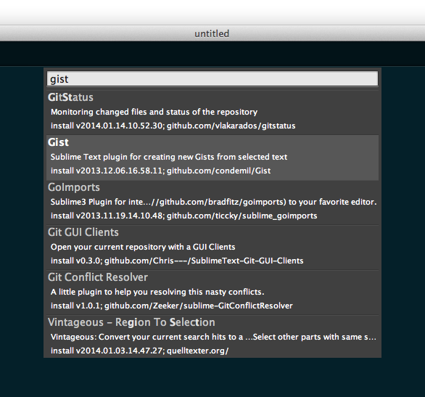Click "Vintageous: Convert your current search hits" description
This screenshot has height=397, width=425.
[x=213, y=337]
